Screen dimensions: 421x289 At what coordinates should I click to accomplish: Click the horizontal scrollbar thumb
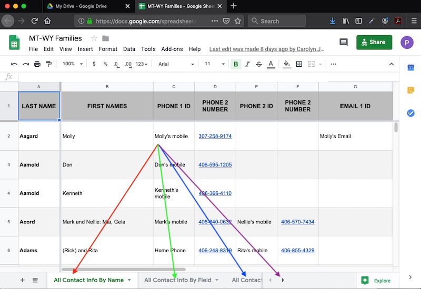124,269
